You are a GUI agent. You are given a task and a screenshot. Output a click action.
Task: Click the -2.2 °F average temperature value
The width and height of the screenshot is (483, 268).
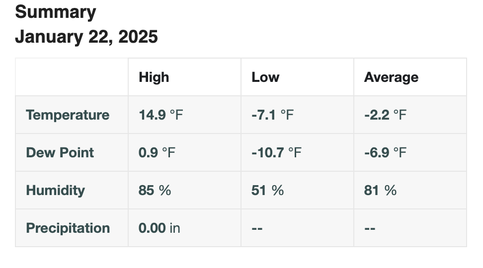point(385,115)
